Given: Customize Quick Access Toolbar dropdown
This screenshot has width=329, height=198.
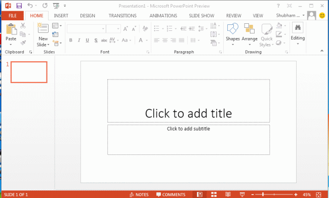Looking at the screenshot, I should tap(65, 6).
